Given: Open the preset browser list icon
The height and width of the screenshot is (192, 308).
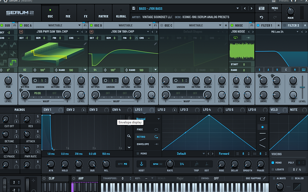Looking at the screenshot, I should click(261, 8).
